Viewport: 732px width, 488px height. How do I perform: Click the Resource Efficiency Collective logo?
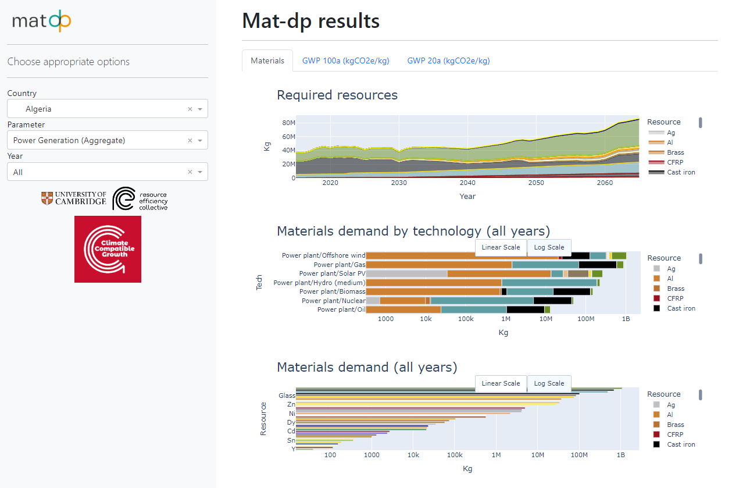[x=140, y=198]
